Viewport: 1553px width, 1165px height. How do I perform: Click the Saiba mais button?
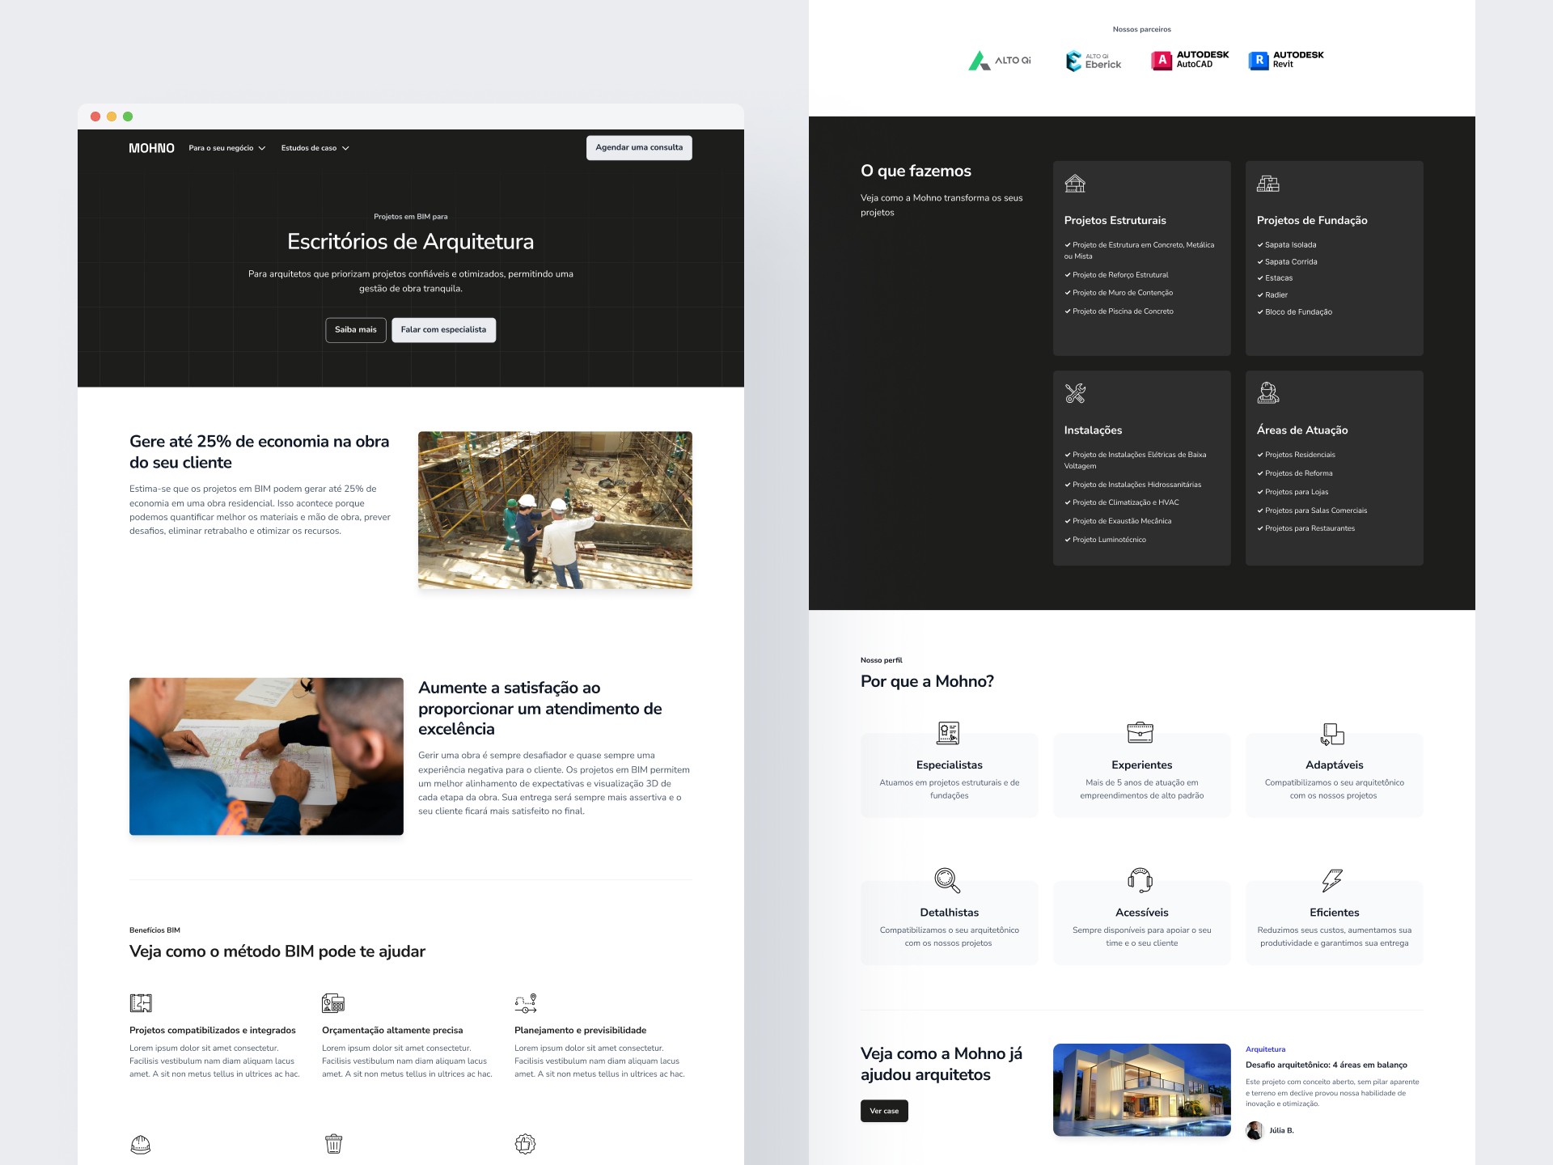click(356, 330)
